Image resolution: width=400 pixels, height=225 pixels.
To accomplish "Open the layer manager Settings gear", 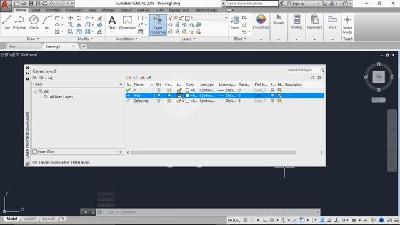I will click(319, 77).
